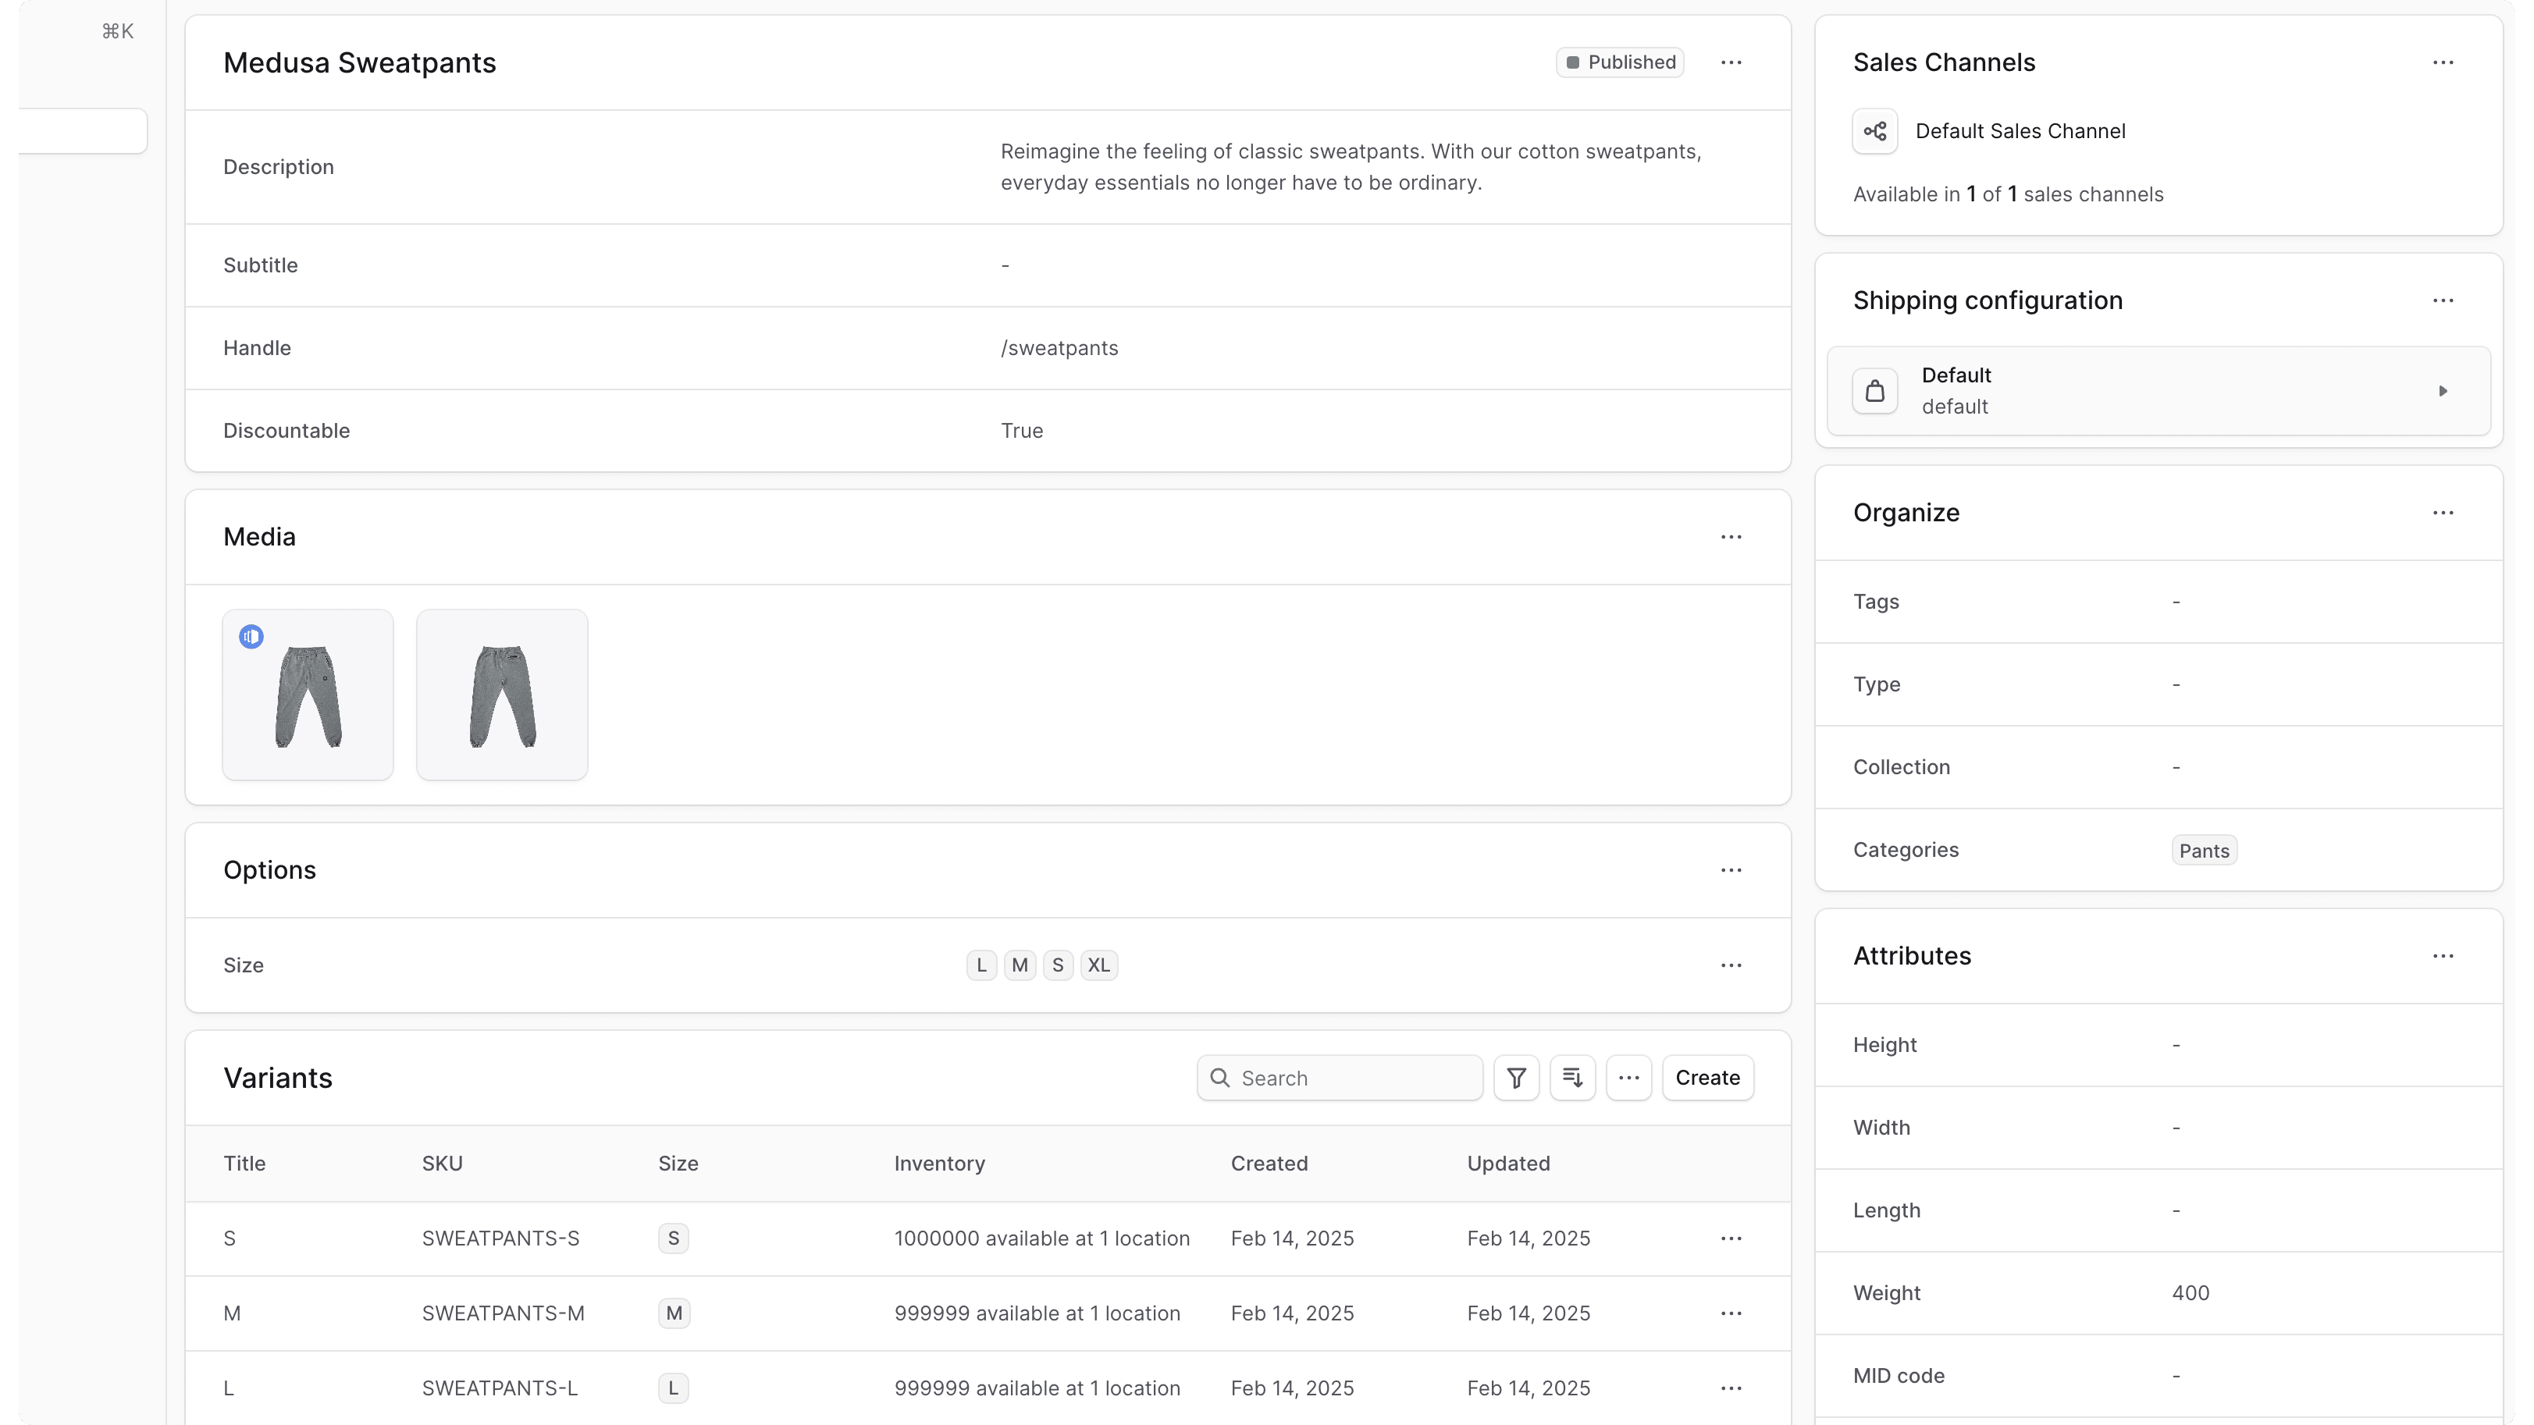
Task: Click the variants search field
Action: 1339,1077
